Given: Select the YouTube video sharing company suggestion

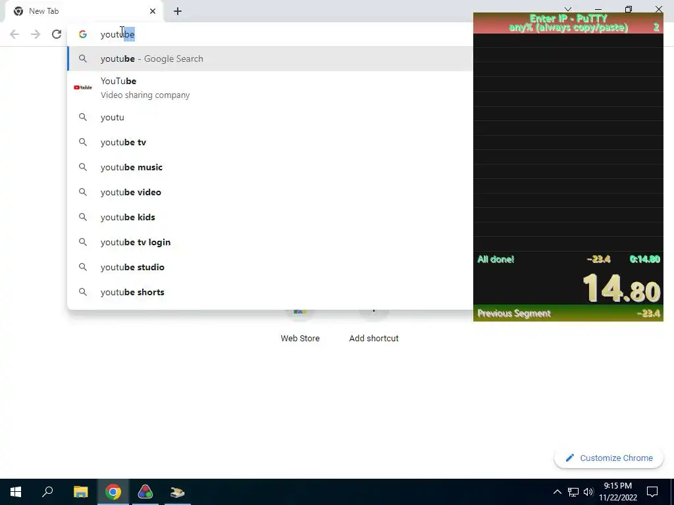Looking at the screenshot, I should click(x=270, y=87).
